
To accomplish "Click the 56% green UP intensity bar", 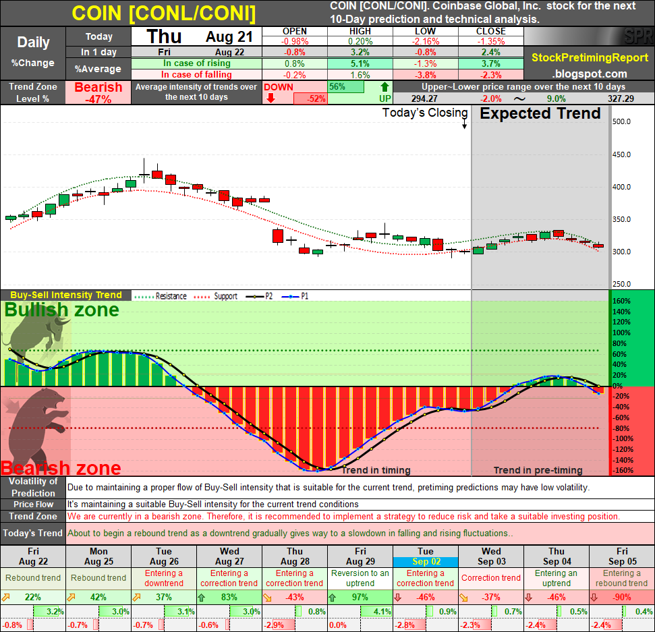I will tap(346, 87).
